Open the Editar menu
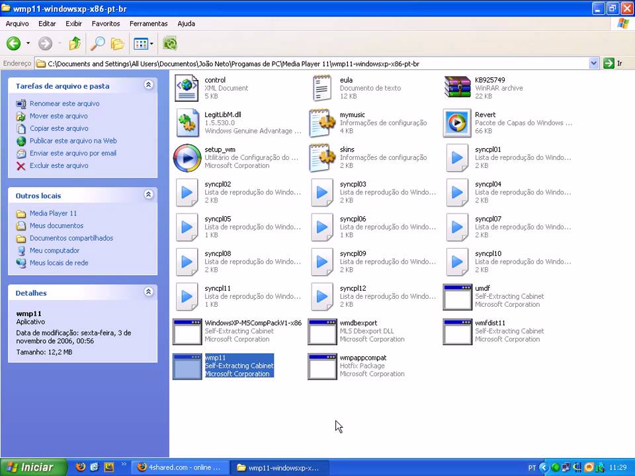 click(47, 24)
